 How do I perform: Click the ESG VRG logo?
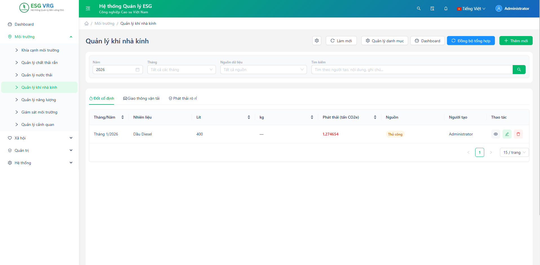(x=42, y=8)
